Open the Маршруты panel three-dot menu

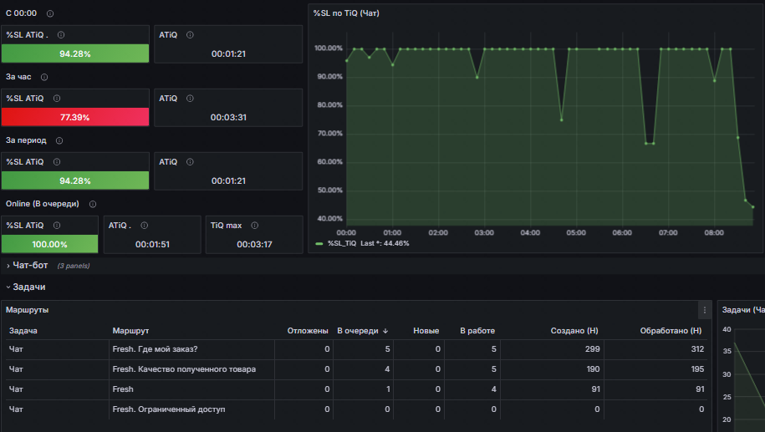tap(705, 310)
